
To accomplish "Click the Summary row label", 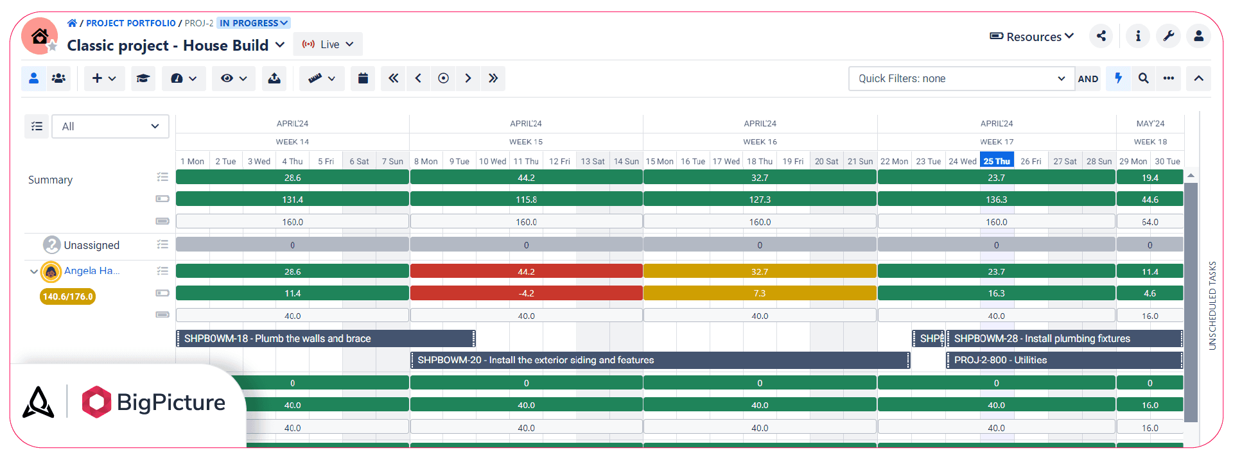I will (x=50, y=180).
